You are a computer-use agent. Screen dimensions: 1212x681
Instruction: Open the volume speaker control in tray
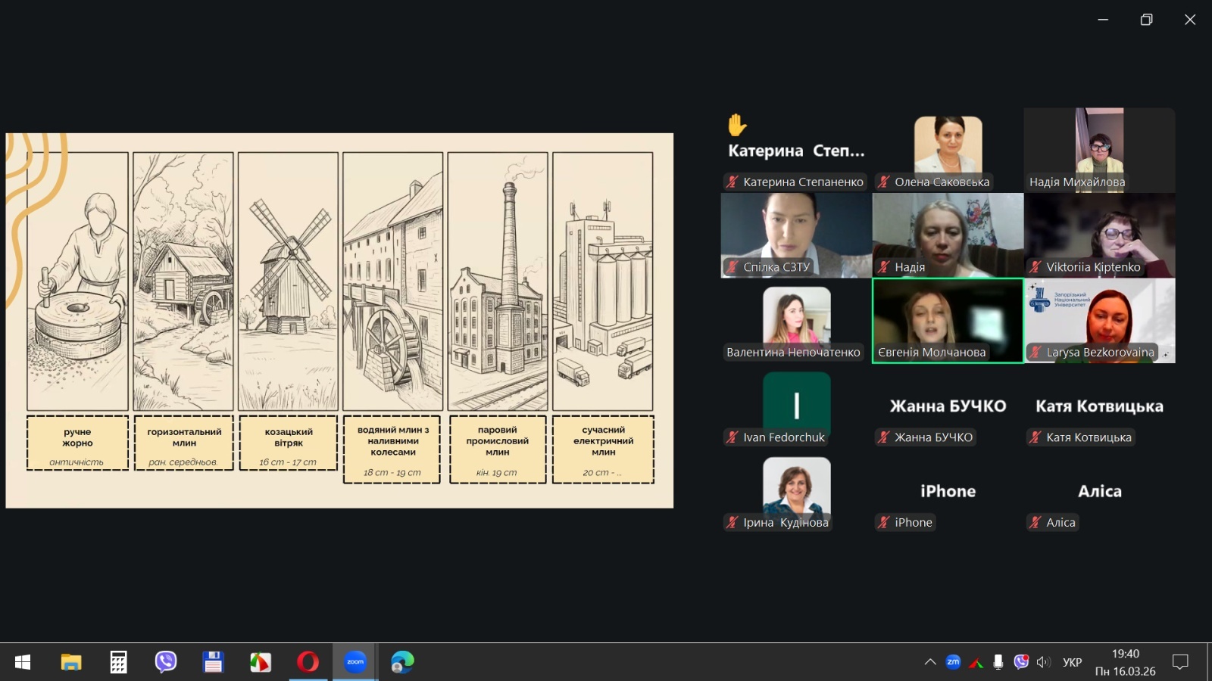(1043, 662)
